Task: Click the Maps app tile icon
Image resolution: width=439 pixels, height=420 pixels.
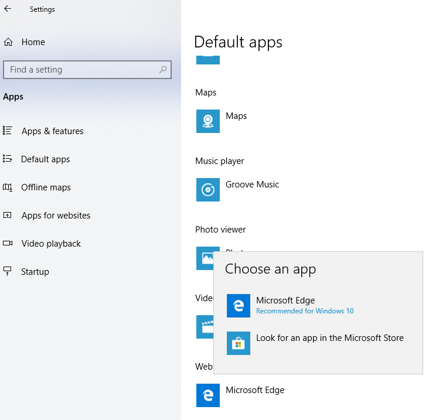Action: pyautogui.click(x=208, y=121)
